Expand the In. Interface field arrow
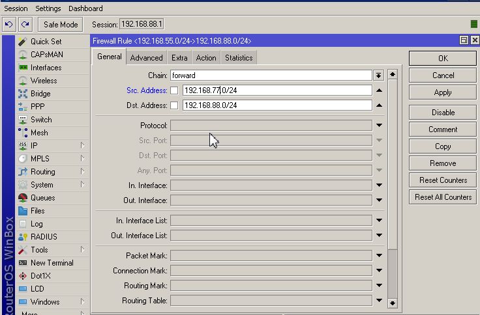This screenshot has height=315, width=480. pyautogui.click(x=379, y=185)
